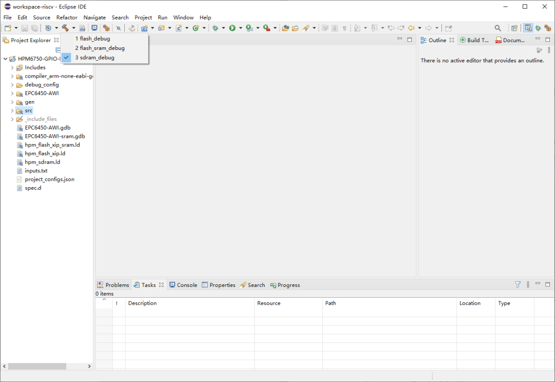Click the Save All toolbar icon
The width and height of the screenshot is (555, 382).
click(x=35, y=28)
